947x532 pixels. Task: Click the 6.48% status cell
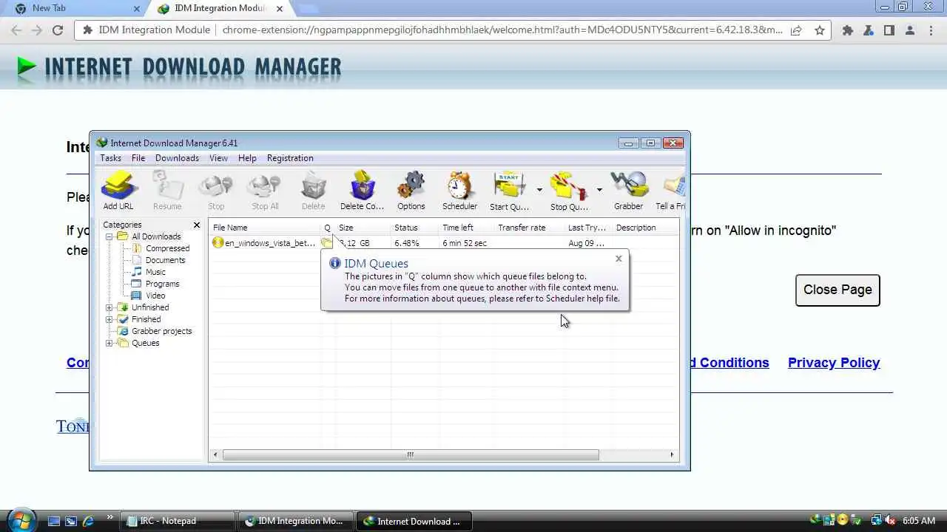pos(407,243)
